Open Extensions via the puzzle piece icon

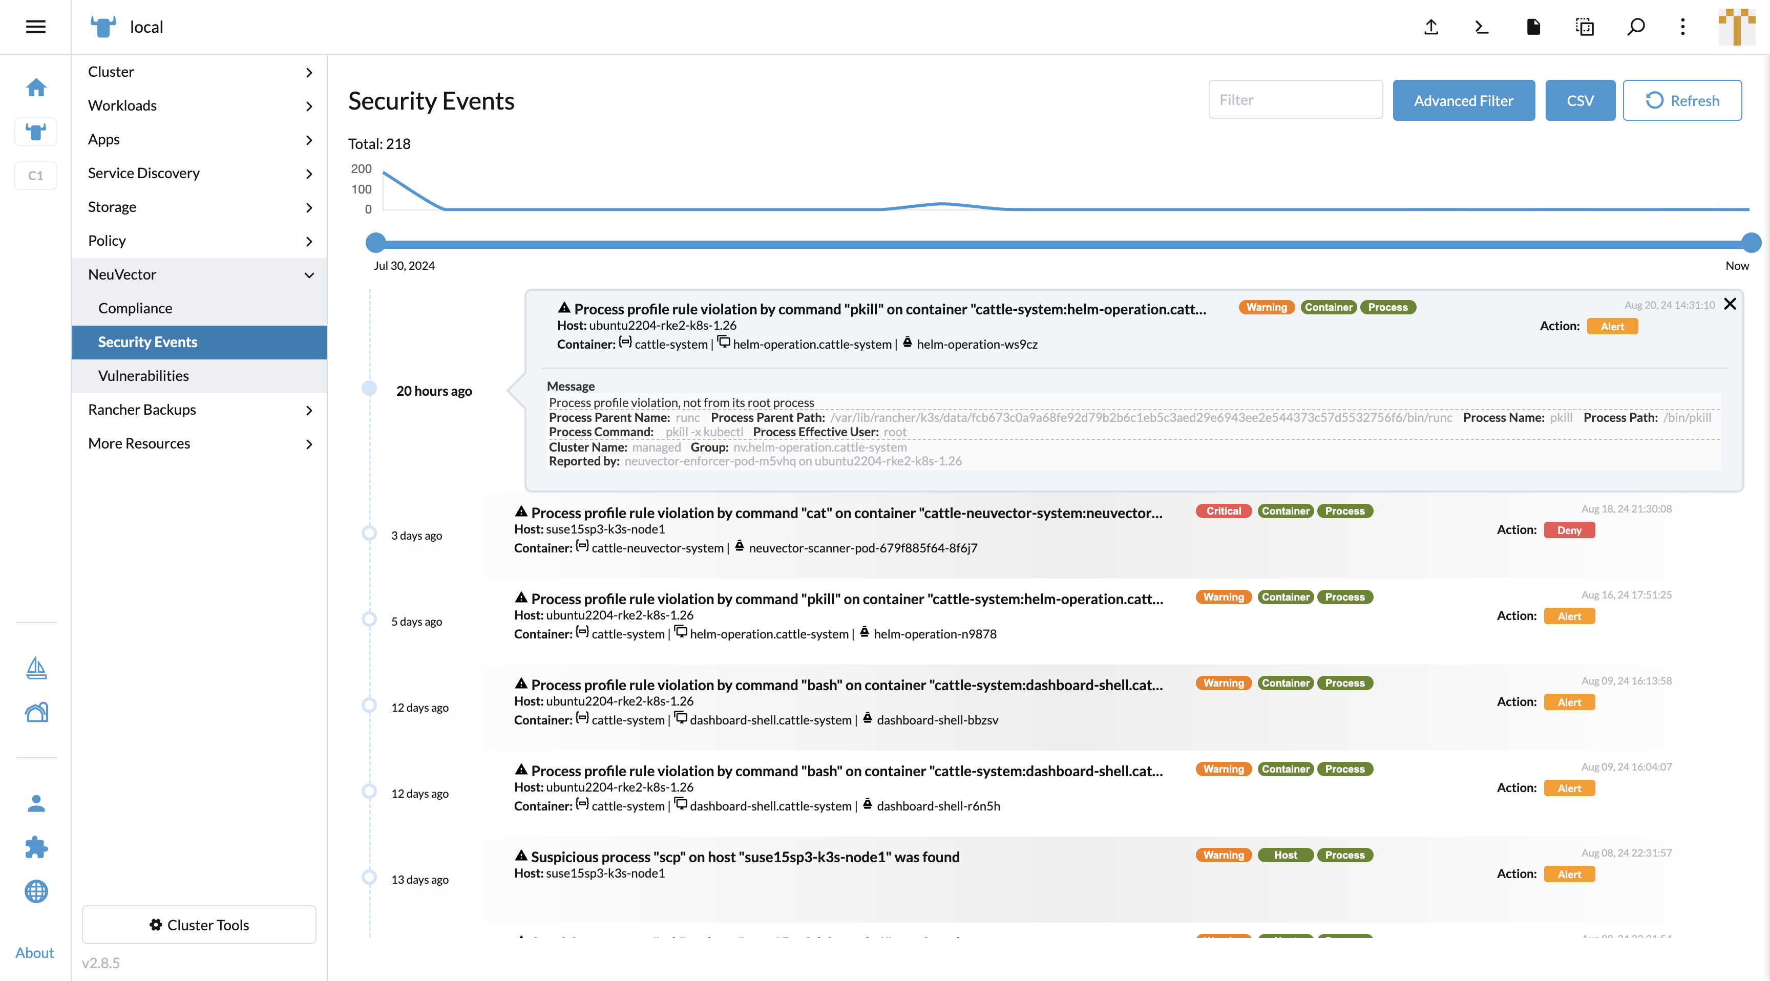point(36,847)
